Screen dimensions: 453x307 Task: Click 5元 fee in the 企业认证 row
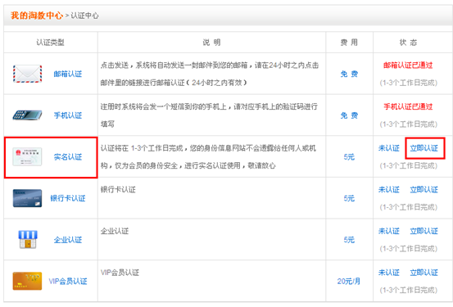(x=349, y=240)
